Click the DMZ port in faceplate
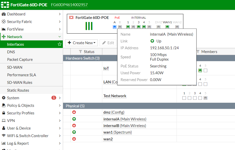 tap(159, 27)
